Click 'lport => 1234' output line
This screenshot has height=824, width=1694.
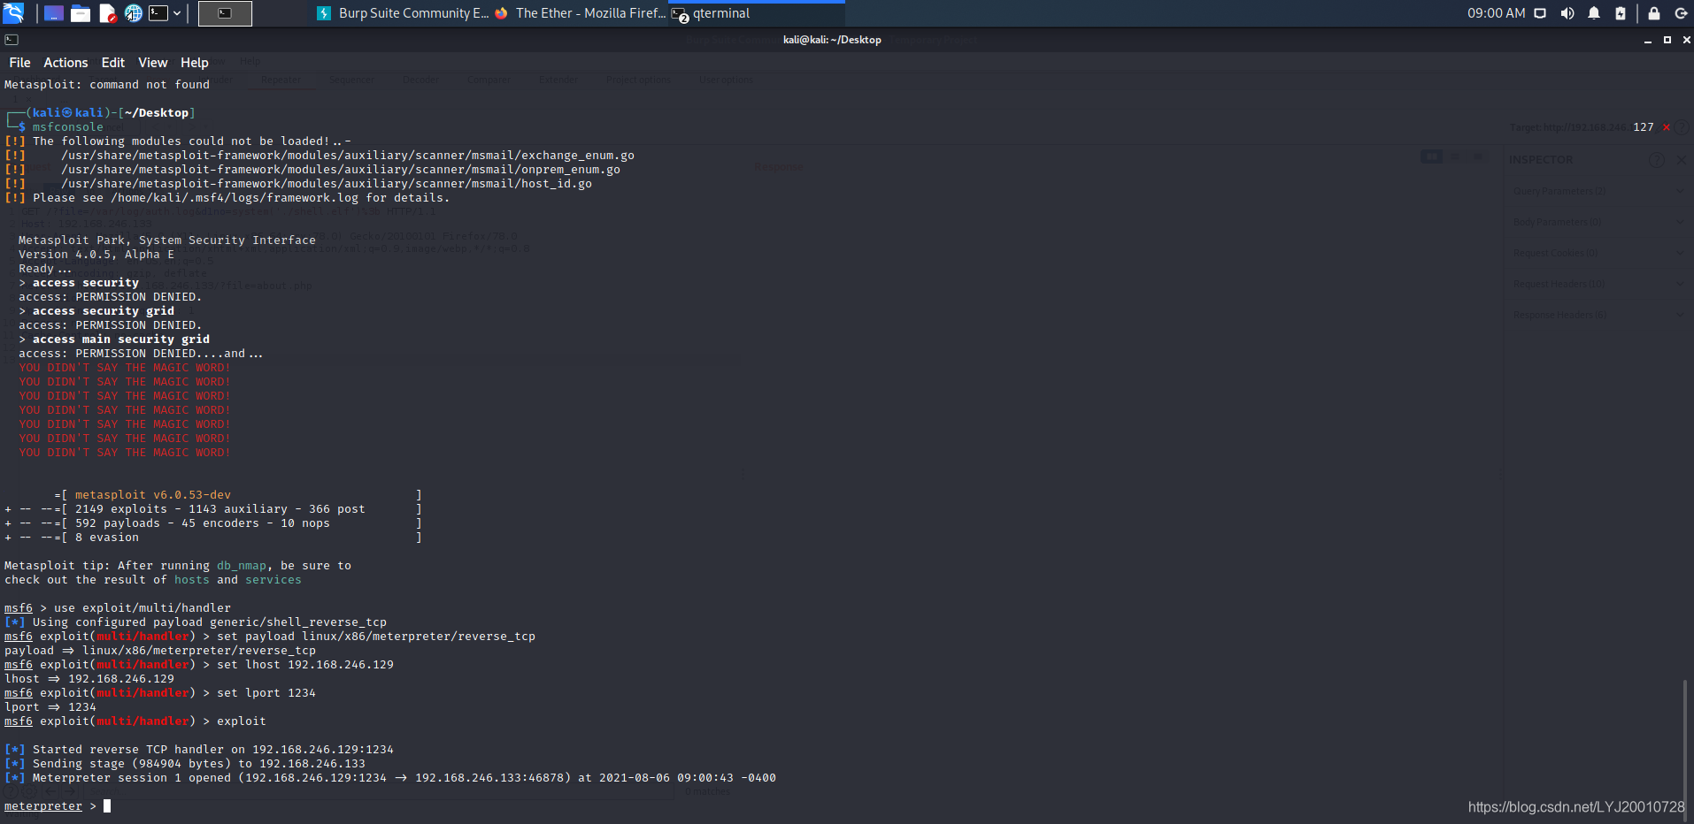50,707
